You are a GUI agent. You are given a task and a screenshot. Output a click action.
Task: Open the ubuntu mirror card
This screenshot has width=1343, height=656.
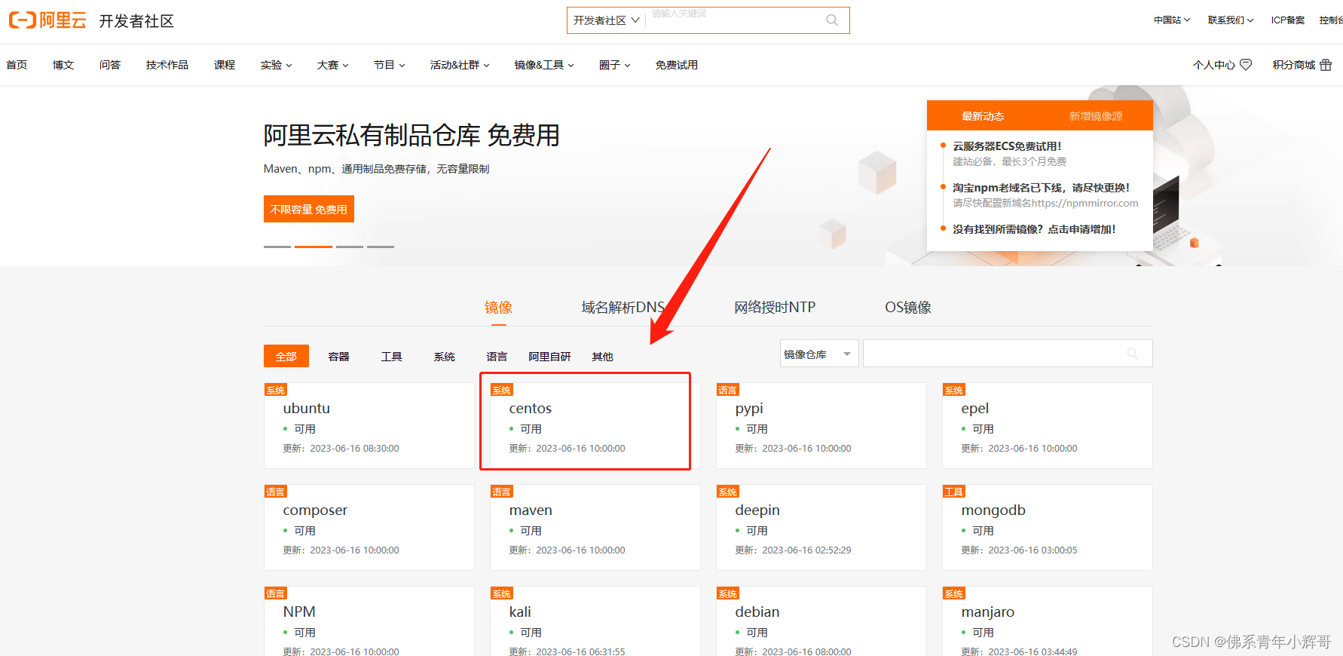[369, 425]
